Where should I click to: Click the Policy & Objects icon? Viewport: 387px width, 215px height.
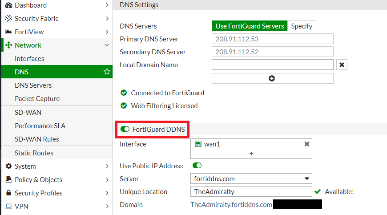(x=8, y=179)
